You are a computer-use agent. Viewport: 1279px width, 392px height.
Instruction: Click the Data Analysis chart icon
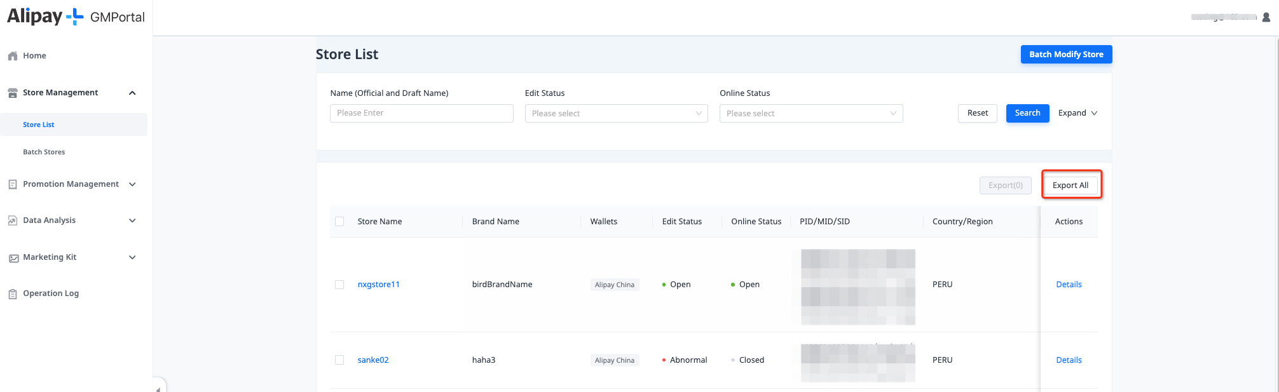coord(12,220)
